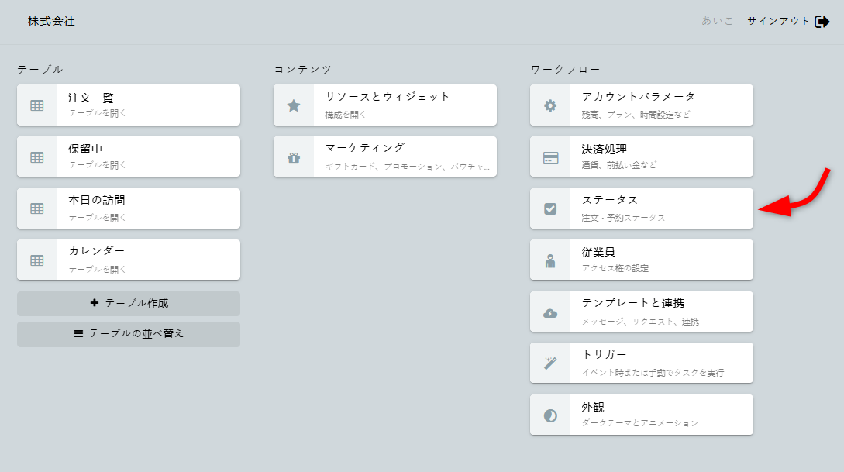Click the cloud icon for テンプレートと連携

pyautogui.click(x=550, y=312)
